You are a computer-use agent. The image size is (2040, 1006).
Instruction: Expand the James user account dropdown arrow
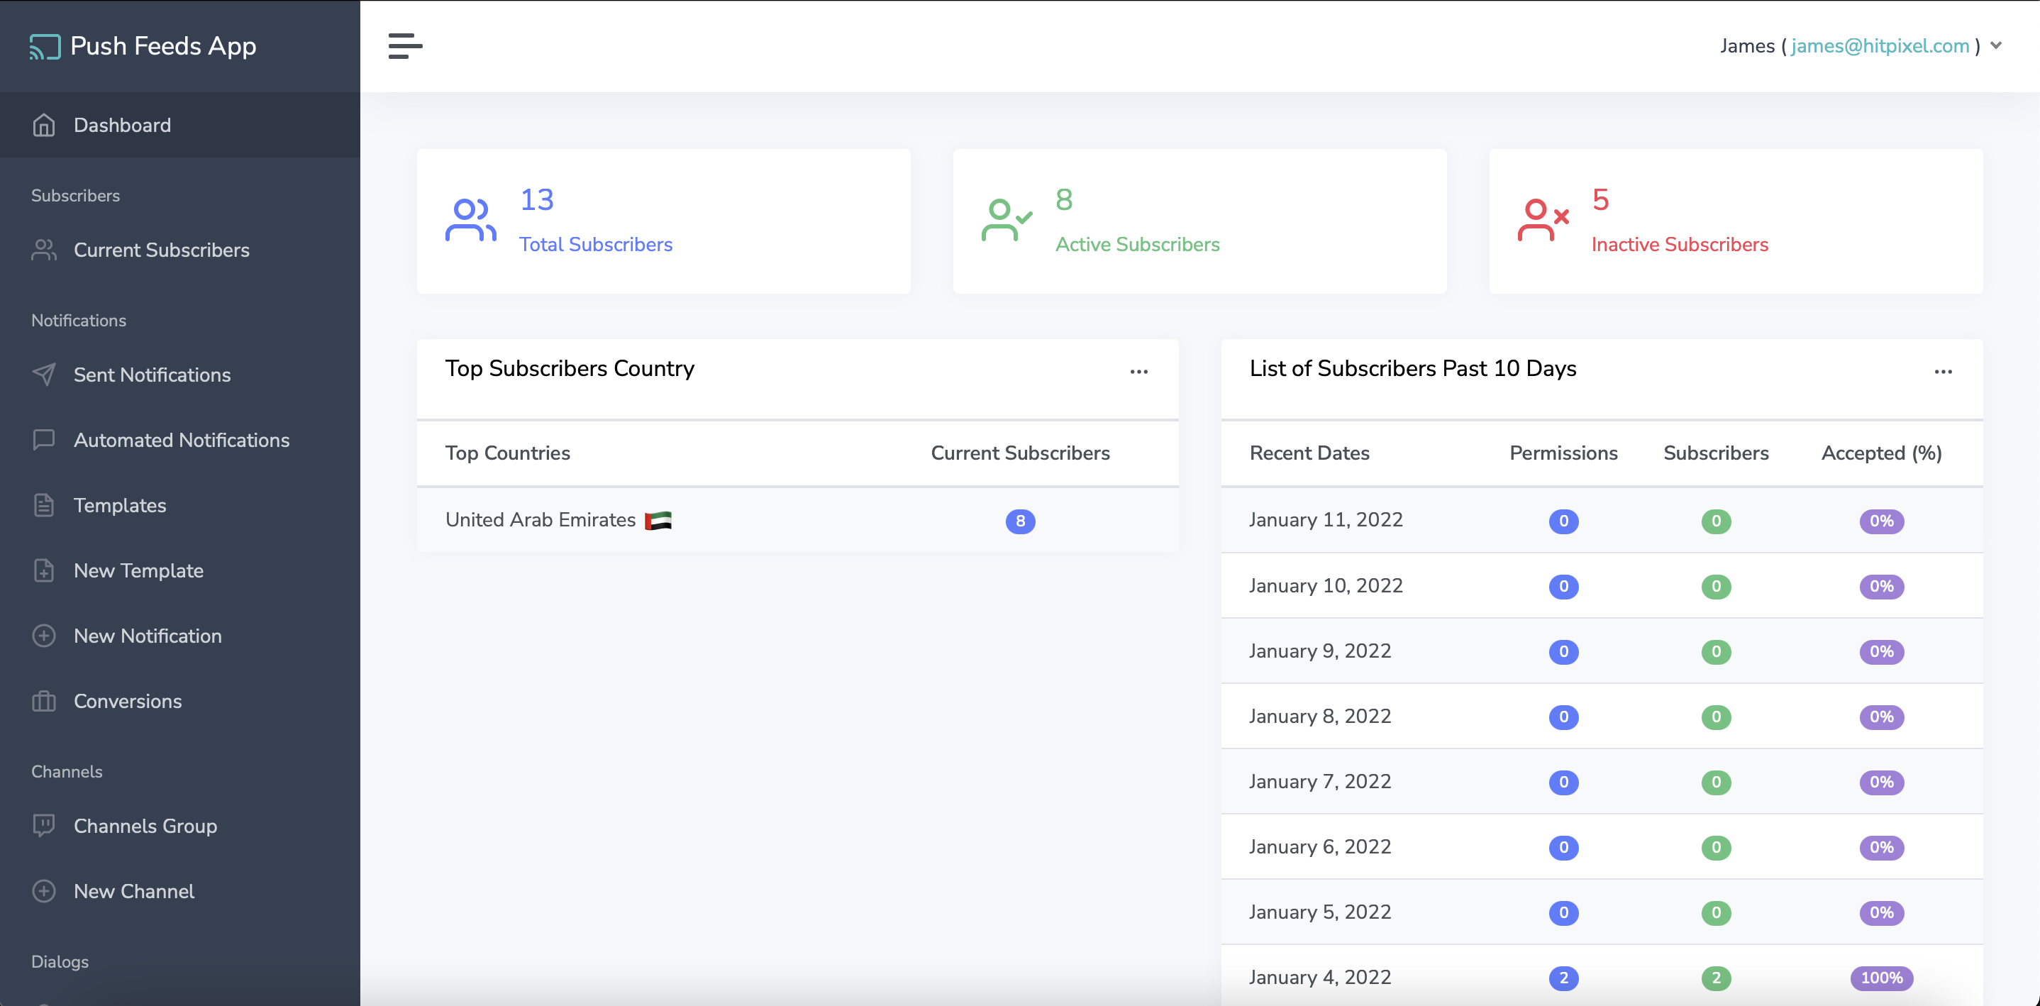tap(1995, 46)
